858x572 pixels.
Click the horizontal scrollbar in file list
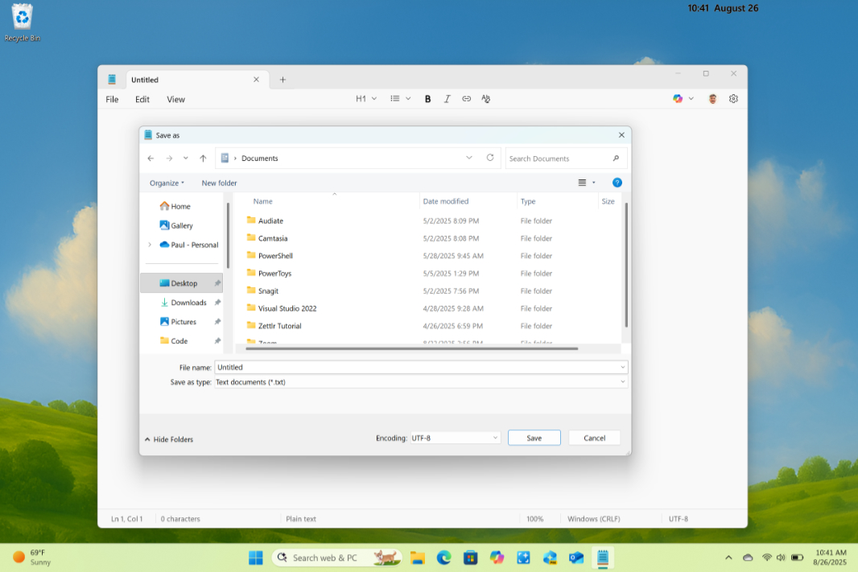pyautogui.click(x=411, y=348)
